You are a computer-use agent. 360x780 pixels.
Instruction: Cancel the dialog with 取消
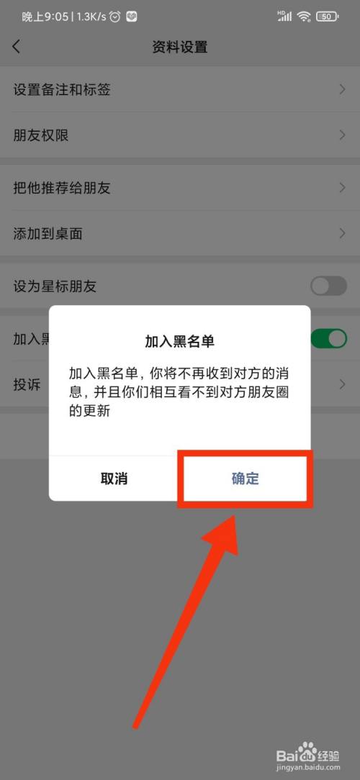point(114,479)
